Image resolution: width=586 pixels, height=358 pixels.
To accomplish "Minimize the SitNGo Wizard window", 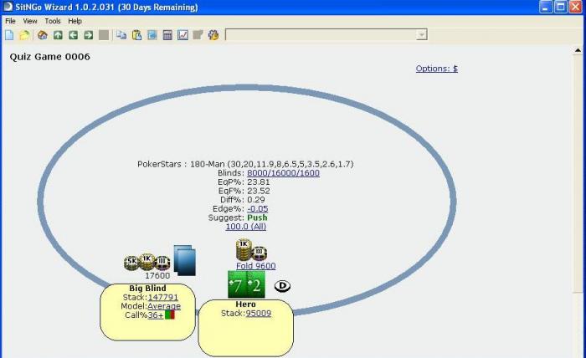I will pyautogui.click(x=545, y=7).
